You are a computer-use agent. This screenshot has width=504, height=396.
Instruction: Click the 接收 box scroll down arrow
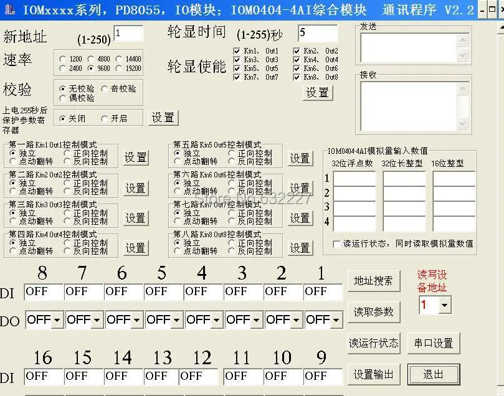coord(462,123)
